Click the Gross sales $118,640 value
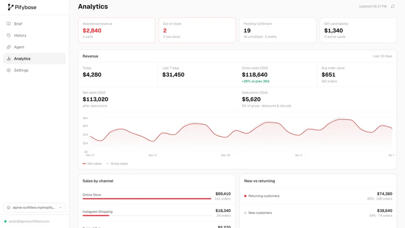This screenshot has width=405, height=228. pyautogui.click(x=255, y=74)
